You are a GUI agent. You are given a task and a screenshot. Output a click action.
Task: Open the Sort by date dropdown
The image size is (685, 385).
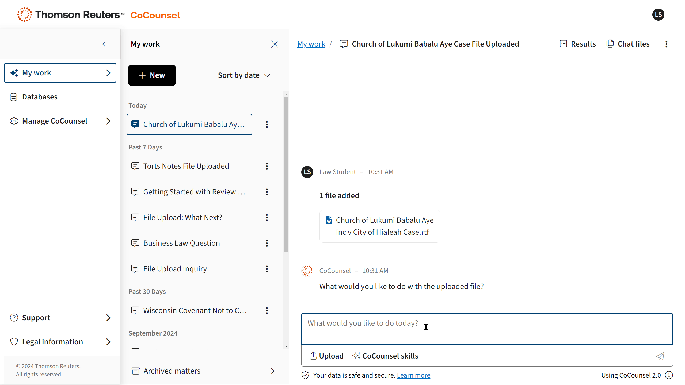(x=244, y=75)
